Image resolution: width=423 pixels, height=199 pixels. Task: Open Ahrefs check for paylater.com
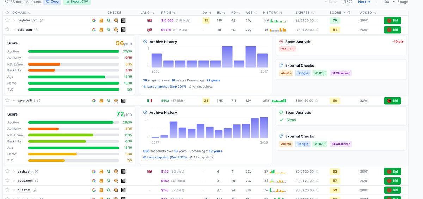point(101,20)
